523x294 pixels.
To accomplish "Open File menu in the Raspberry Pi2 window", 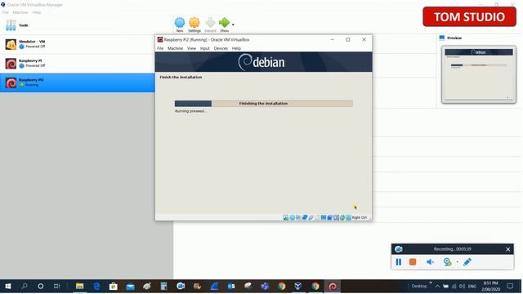I will tap(160, 48).
